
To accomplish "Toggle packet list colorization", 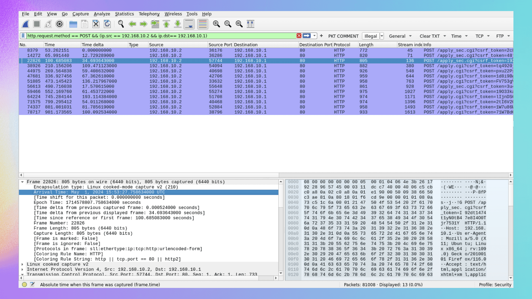I will pyautogui.click(x=203, y=24).
